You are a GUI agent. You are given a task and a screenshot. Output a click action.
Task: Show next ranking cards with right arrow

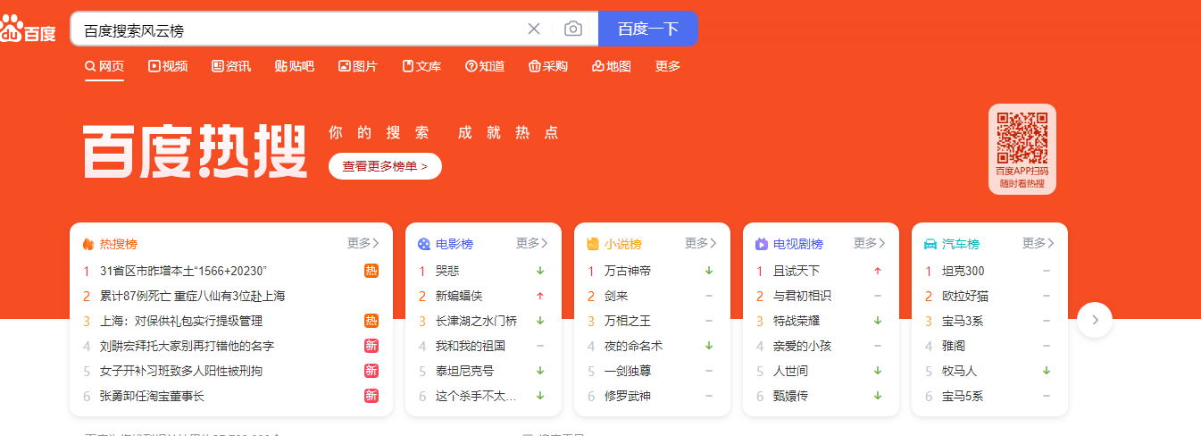[1095, 320]
